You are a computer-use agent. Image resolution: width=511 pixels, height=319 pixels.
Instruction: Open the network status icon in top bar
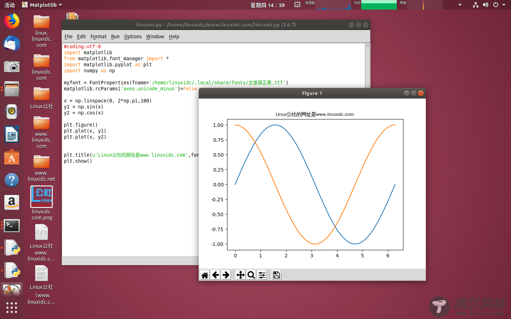[476, 5]
